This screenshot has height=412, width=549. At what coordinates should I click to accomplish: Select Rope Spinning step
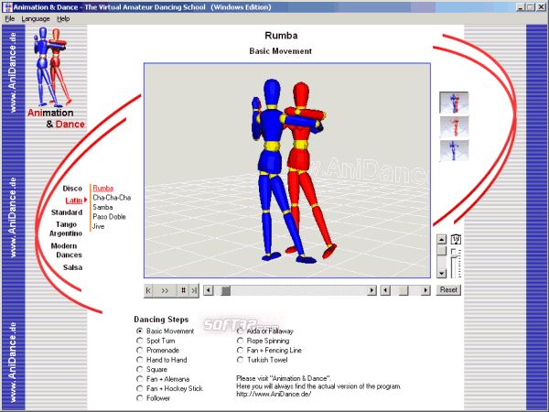click(264, 341)
